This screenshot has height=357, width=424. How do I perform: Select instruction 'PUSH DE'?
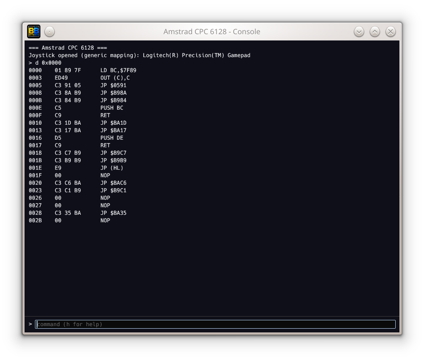[x=112, y=138]
